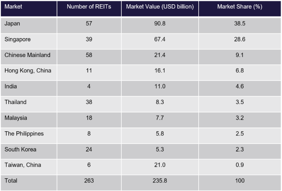Select the Market Share (%) header
This screenshot has height=191, width=282.
click(239, 8)
